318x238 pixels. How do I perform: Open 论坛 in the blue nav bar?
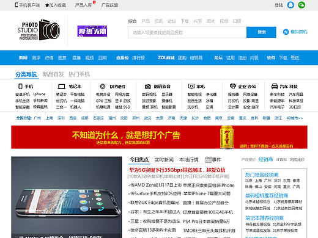(x=218, y=58)
